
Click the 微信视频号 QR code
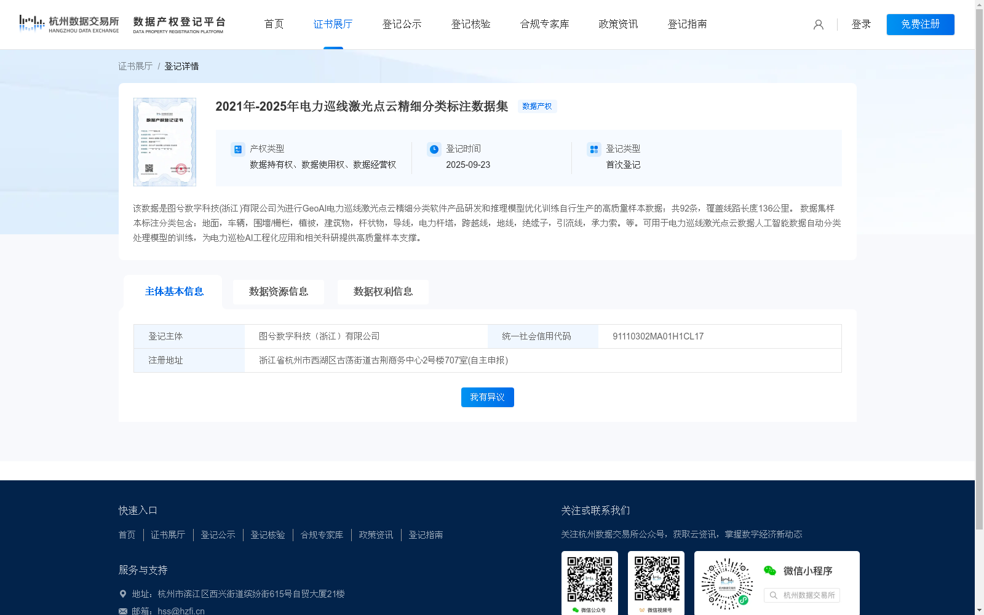(656, 579)
